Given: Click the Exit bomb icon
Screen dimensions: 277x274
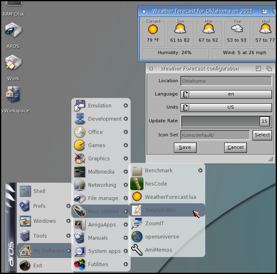Looking at the screenshot, I should (25, 265).
